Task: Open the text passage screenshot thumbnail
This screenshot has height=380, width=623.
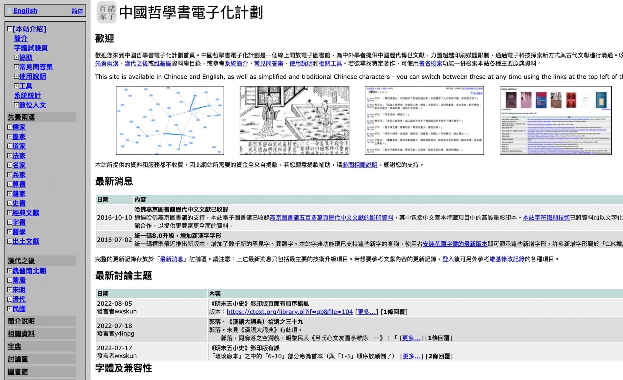Action: (x=424, y=120)
